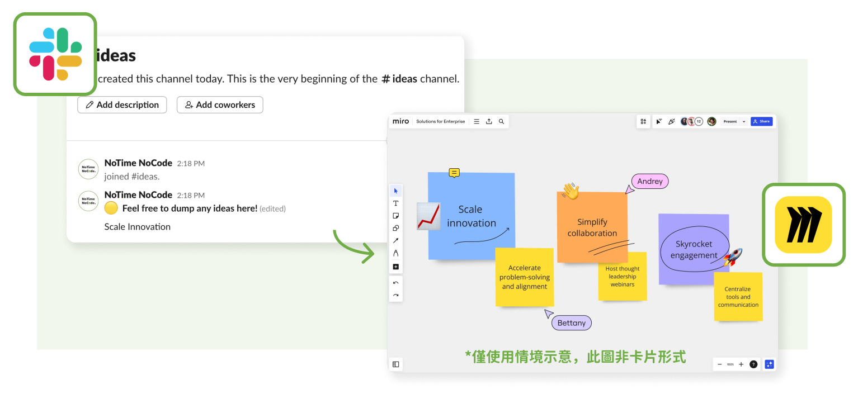Screen dimensions: 858x399
Task: Zoom in with the plus button
Action: (x=741, y=364)
